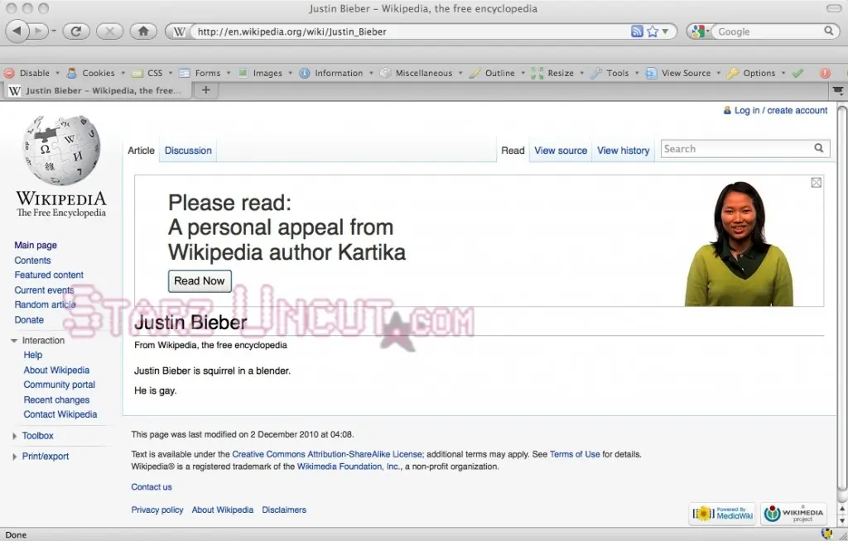This screenshot has height=541, width=848.
Task: Click the Powered by MediaWiki badge
Action: click(722, 514)
